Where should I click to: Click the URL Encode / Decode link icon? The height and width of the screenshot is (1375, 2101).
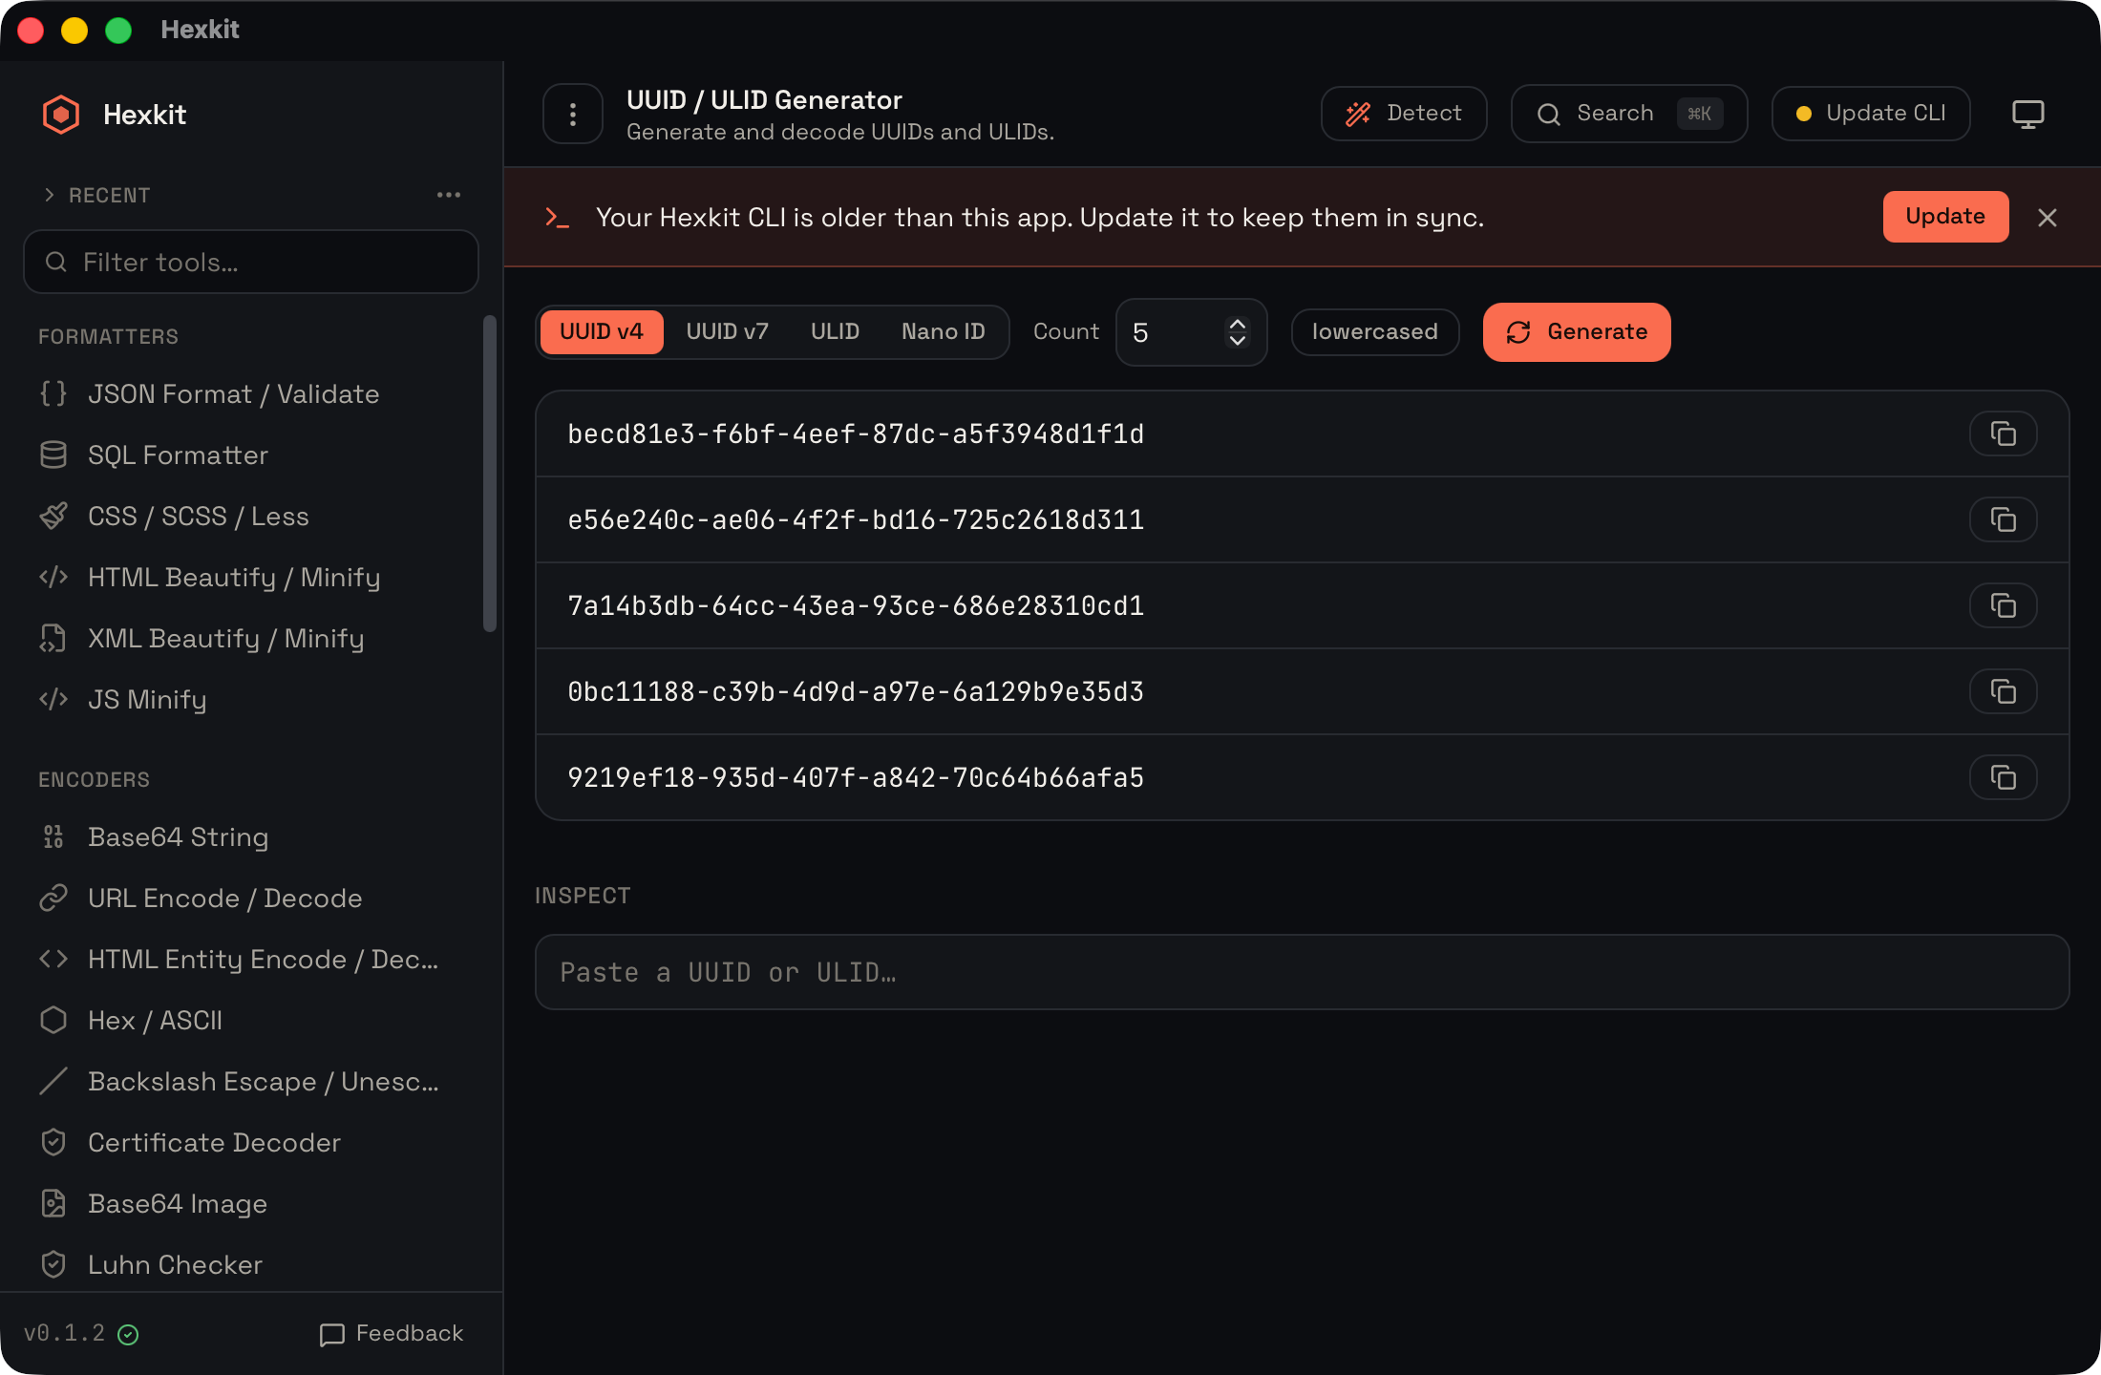pyautogui.click(x=53, y=898)
